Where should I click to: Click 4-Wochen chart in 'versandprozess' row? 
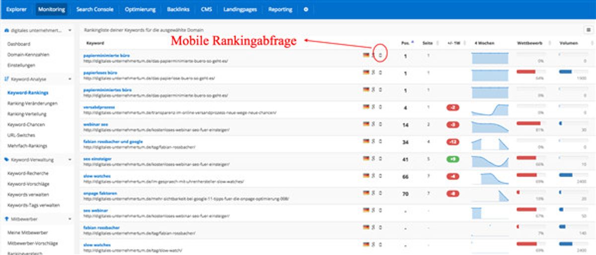pyautogui.click(x=490, y=109)
